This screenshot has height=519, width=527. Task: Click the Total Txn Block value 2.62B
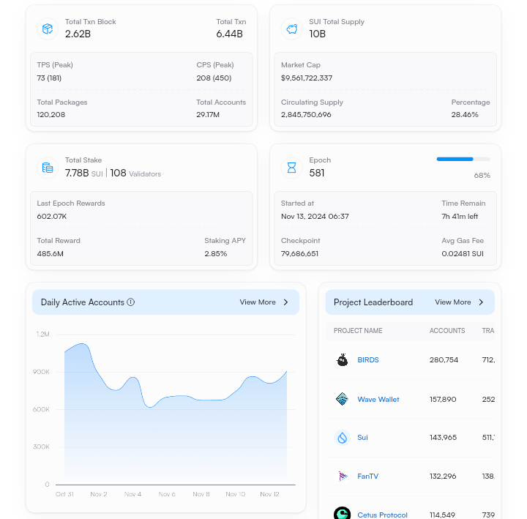[x=78, y=34]
